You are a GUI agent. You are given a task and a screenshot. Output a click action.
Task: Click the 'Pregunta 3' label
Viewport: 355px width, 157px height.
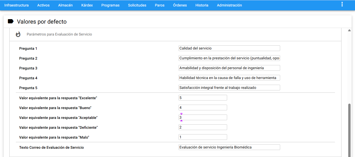[x=28, y=68]
